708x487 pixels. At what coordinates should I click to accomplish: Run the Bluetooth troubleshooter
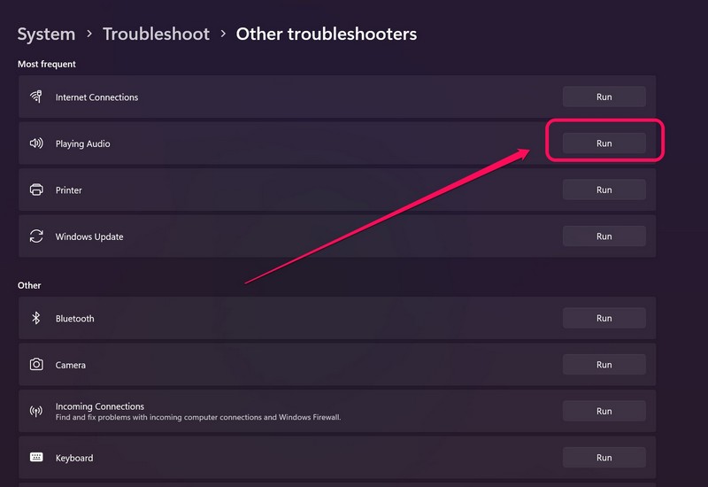604,318
